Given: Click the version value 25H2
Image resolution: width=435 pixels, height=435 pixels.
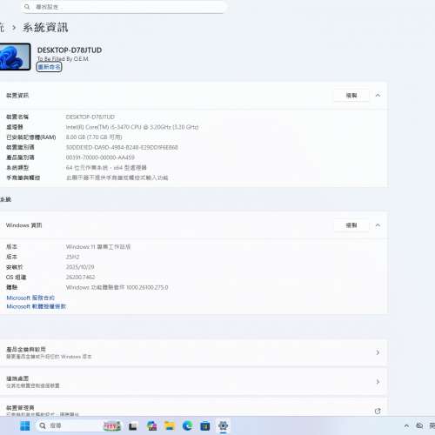Looking at the screenshot, I should point(72,257).
